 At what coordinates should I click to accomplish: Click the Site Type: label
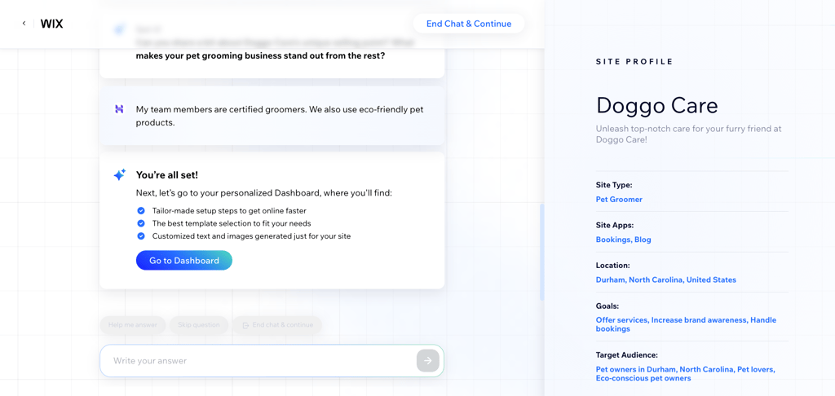pyautogui.click(x=614, y=185)
